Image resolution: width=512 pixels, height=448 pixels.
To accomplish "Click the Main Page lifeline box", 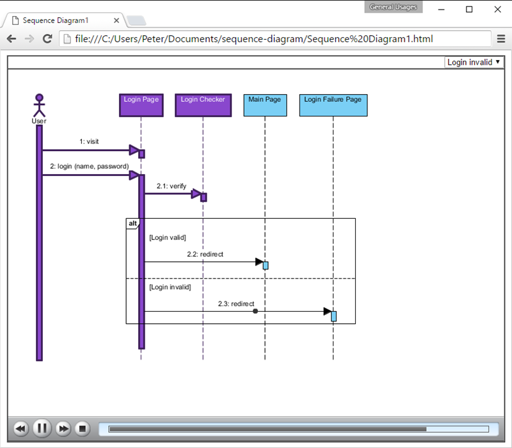I will click(265, 105).
